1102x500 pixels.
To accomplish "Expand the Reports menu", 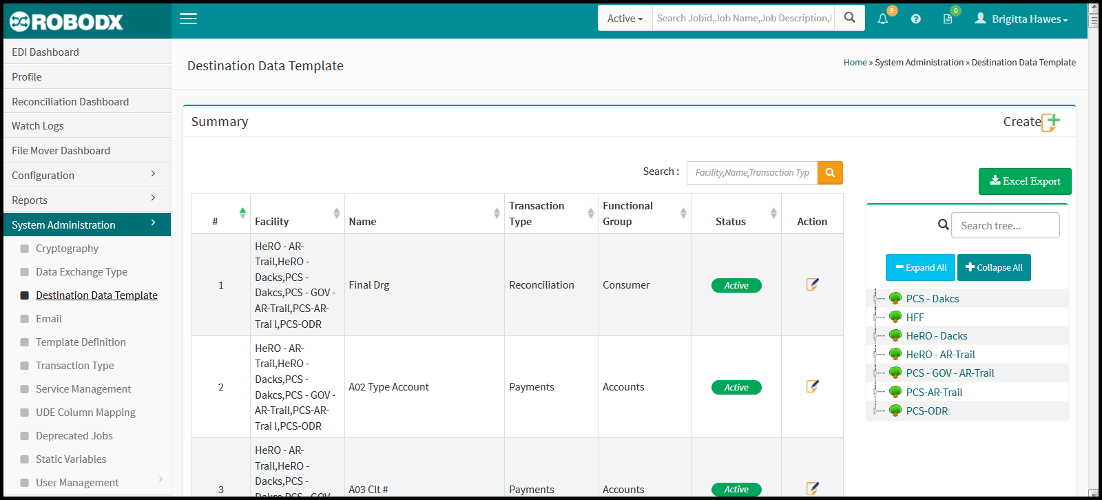I will 87,200.
